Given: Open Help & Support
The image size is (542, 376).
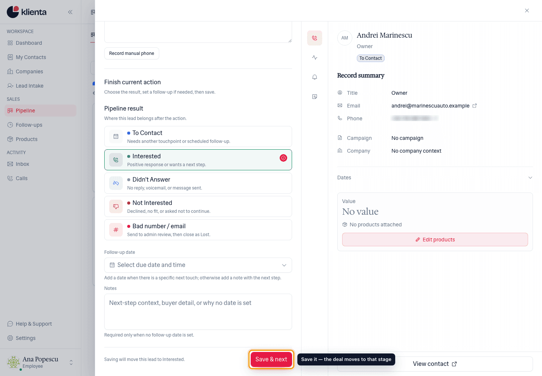Looking at the screenshot, I should 40,324.
